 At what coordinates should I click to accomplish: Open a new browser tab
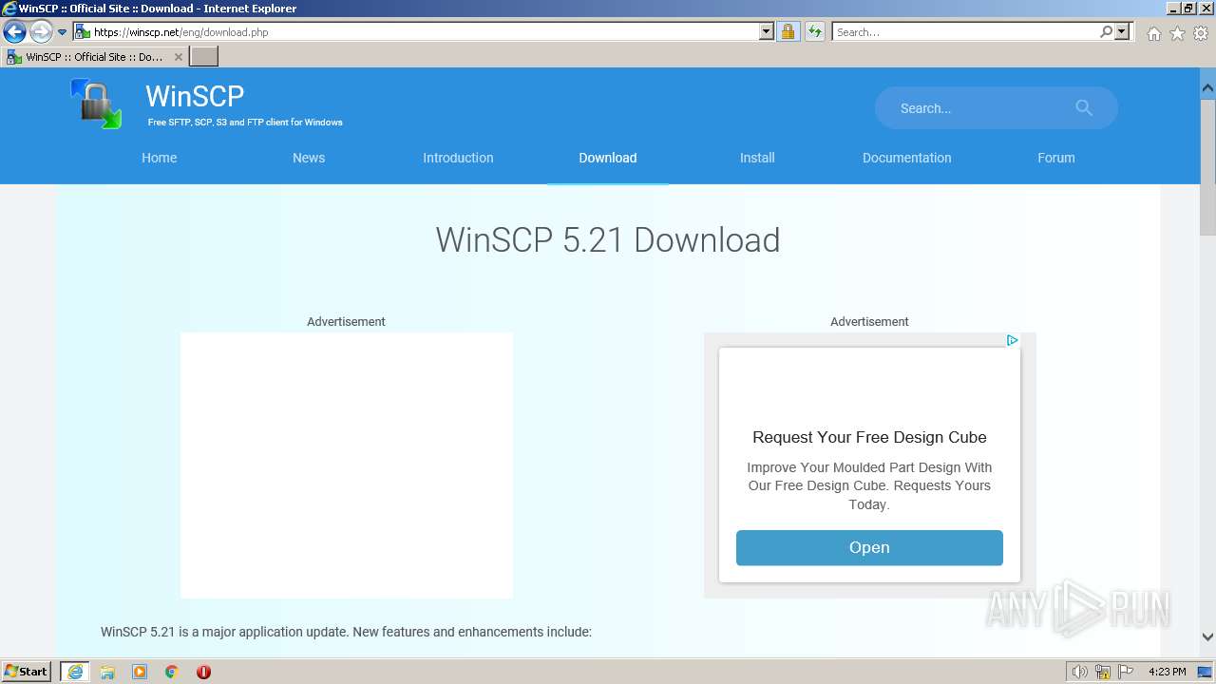coord(204,57)
